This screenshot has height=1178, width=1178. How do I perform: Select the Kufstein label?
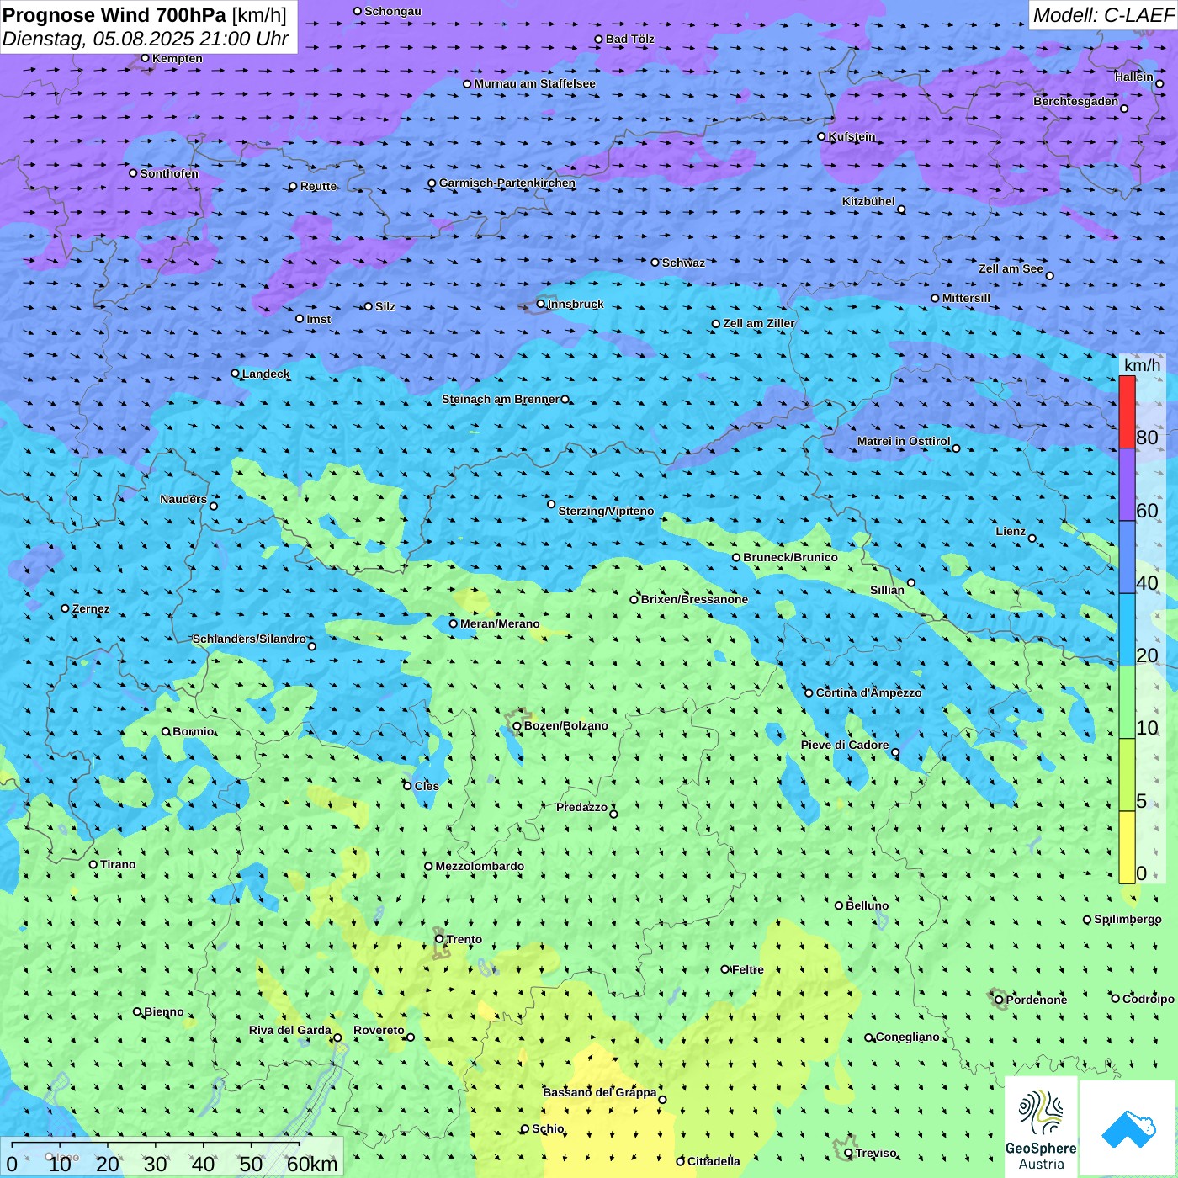tap(852, 136)
